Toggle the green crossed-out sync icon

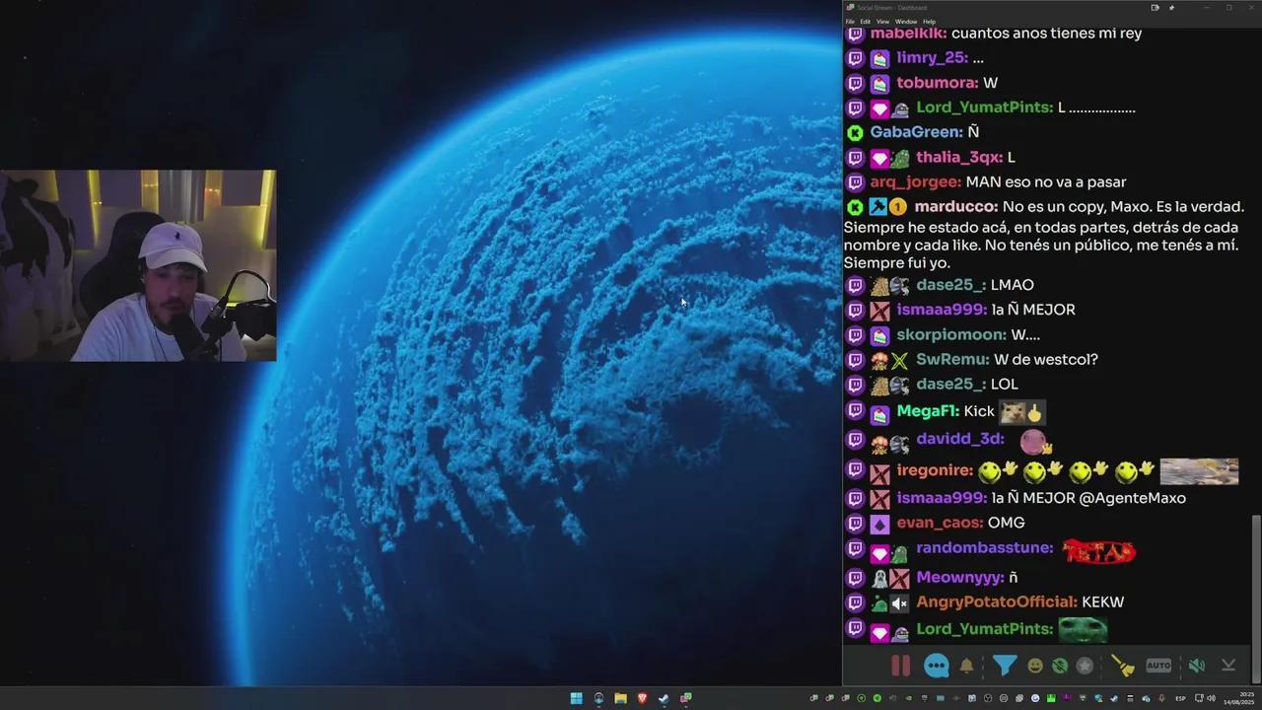(1060, 666)
